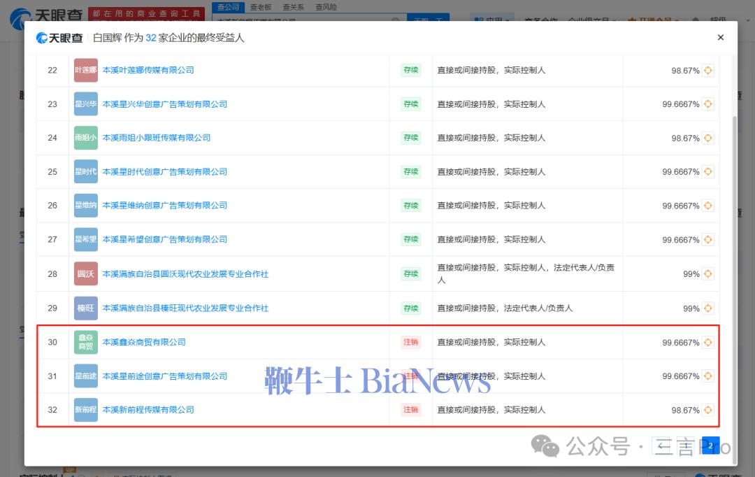Open 本溪雨姐小跟班传媒有限公司 link

[x=157, y=138]
